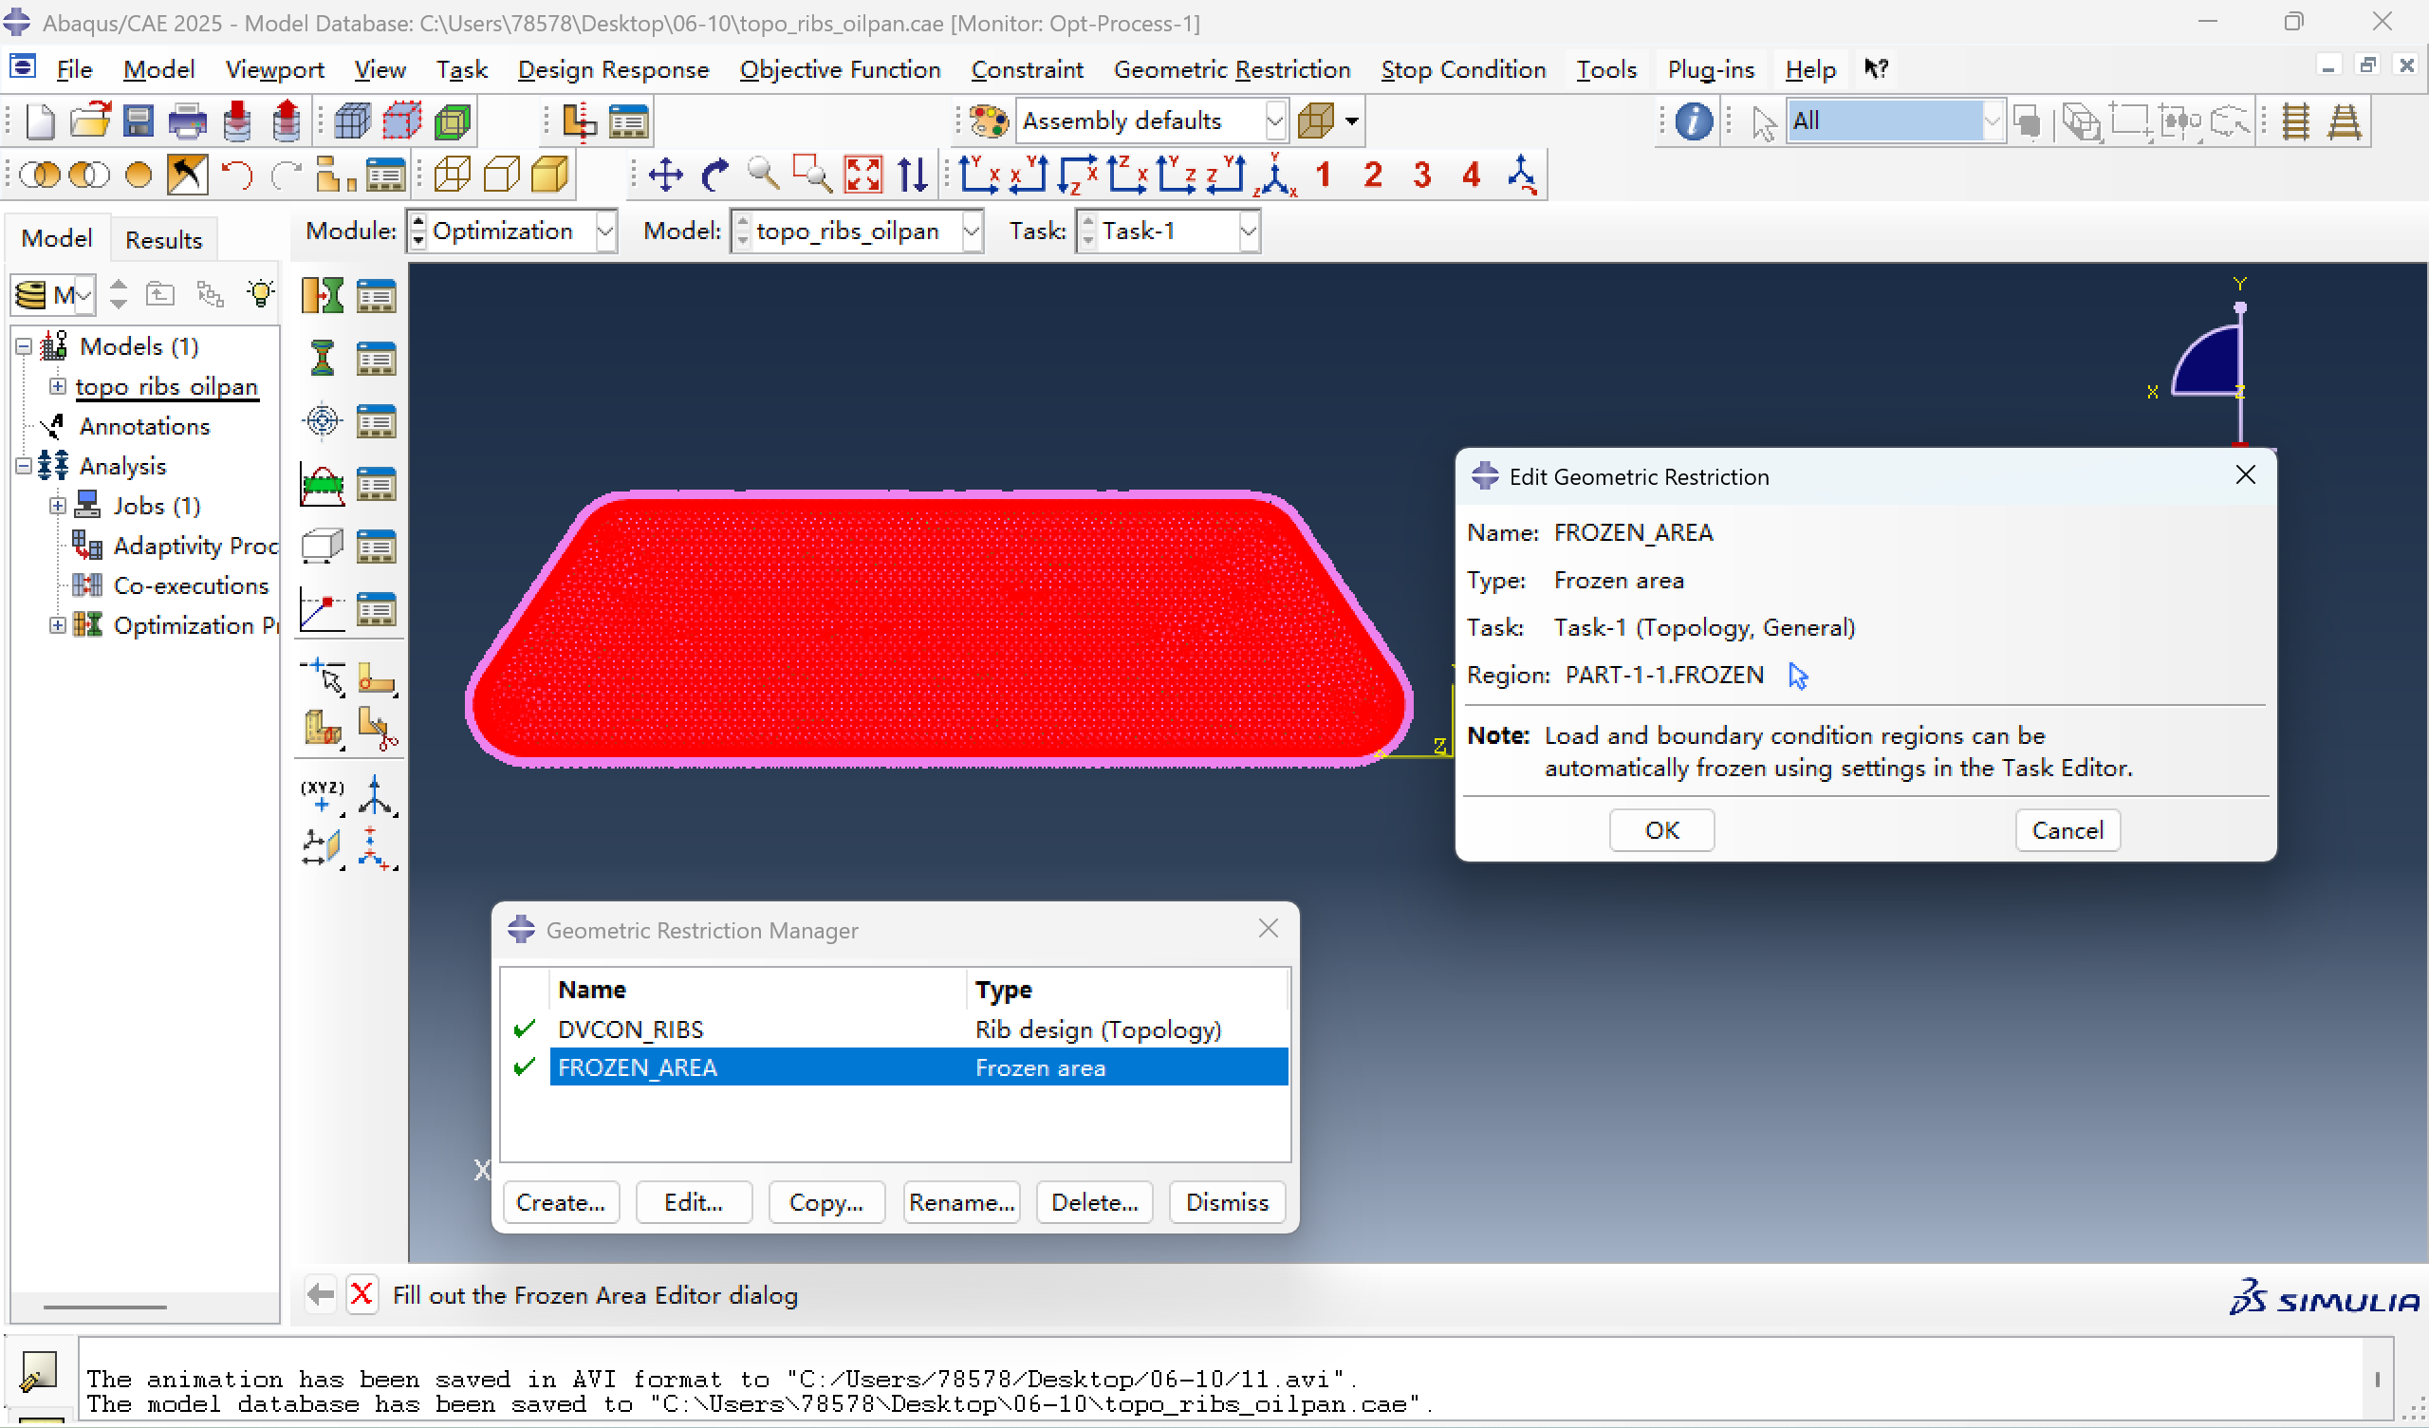
Task: Click the Create Geometric Restriction tool
Action: [322, 547]
